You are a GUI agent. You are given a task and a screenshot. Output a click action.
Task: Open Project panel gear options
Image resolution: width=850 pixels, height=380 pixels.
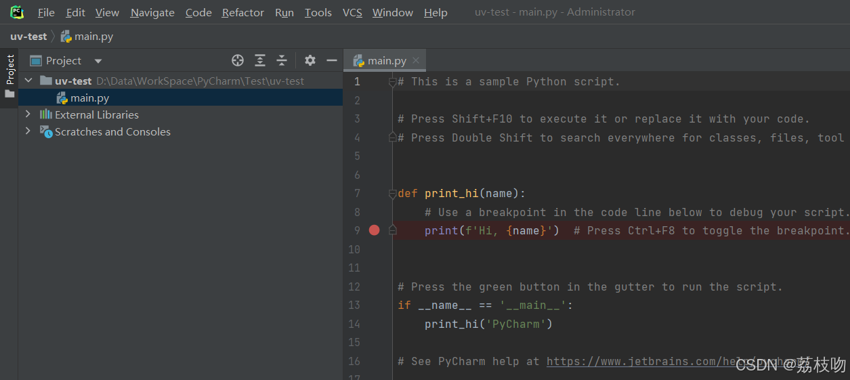(310, 60)
